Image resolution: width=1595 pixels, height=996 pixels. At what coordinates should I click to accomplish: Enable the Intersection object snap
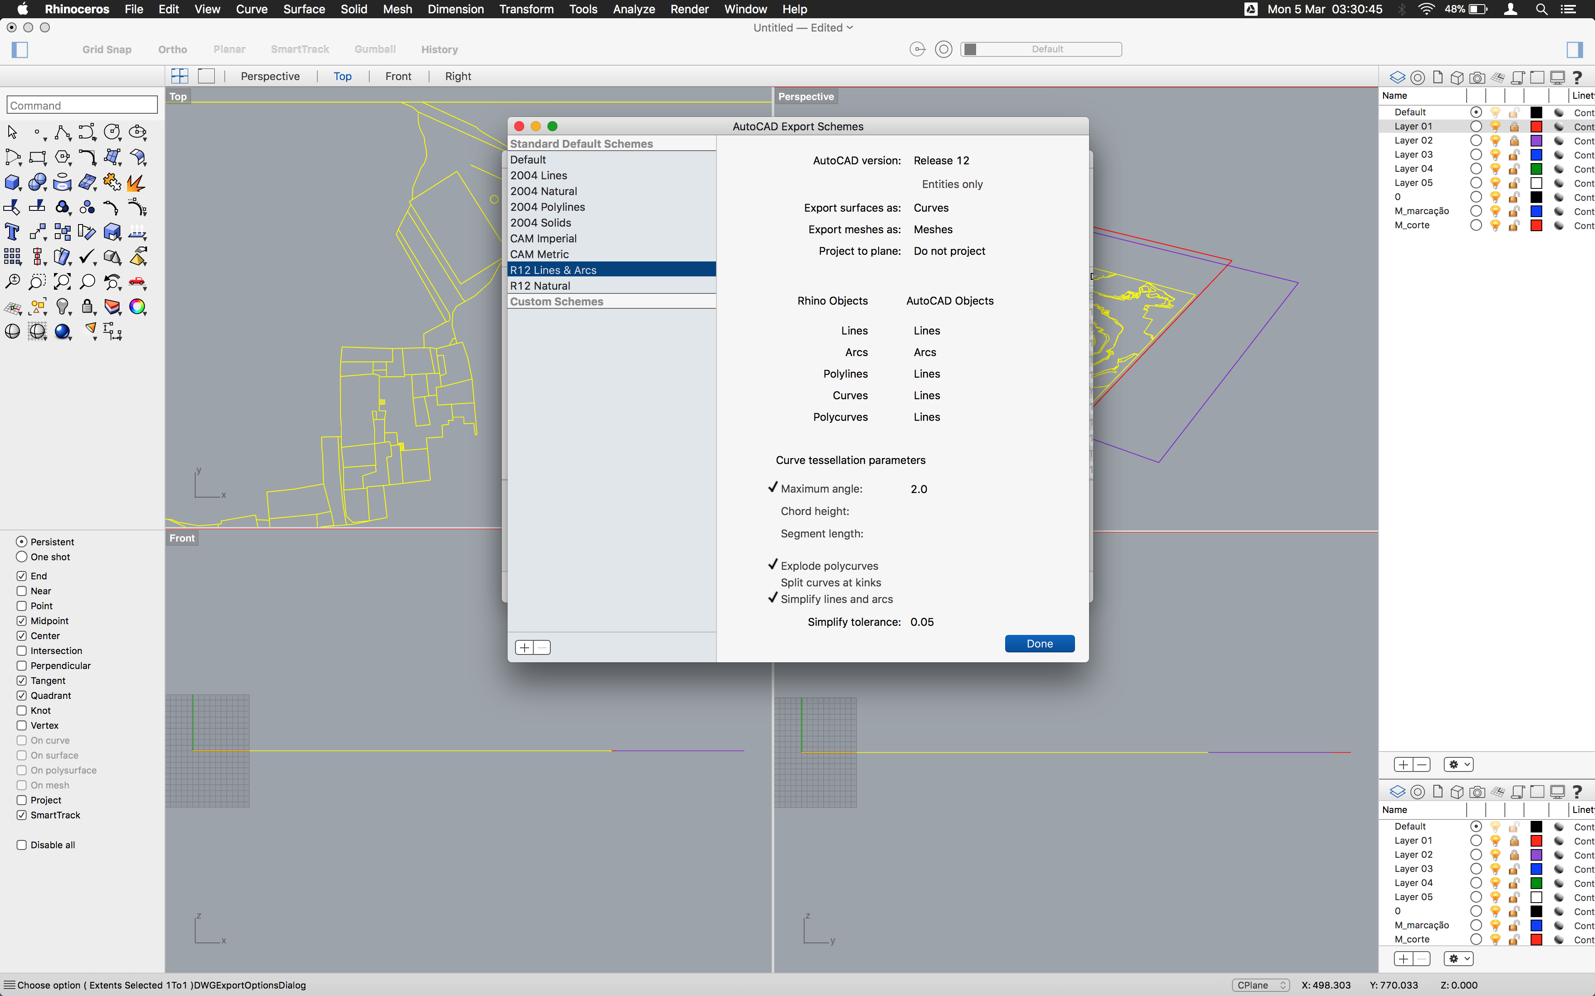click(22, 651)
